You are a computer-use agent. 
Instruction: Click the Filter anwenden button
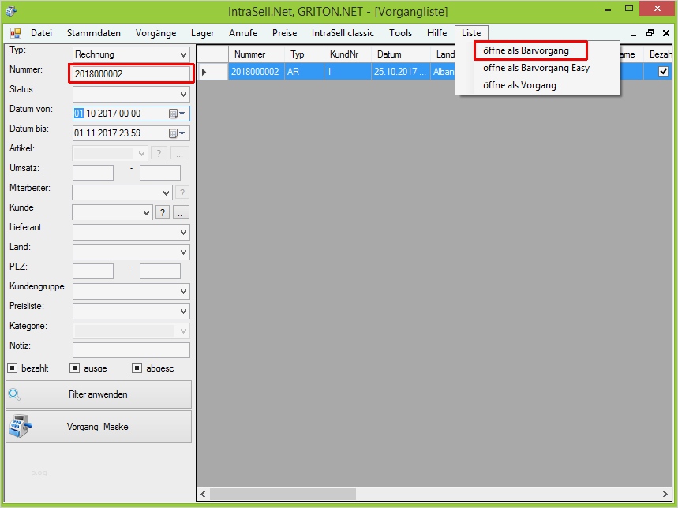coord(99,394)
